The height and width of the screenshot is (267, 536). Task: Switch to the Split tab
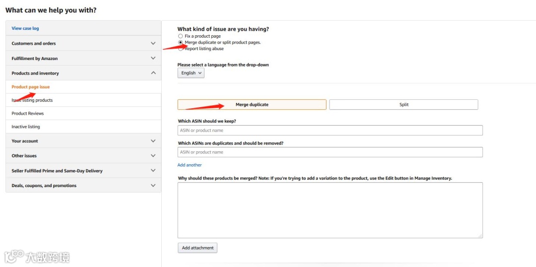click(403, 105)
